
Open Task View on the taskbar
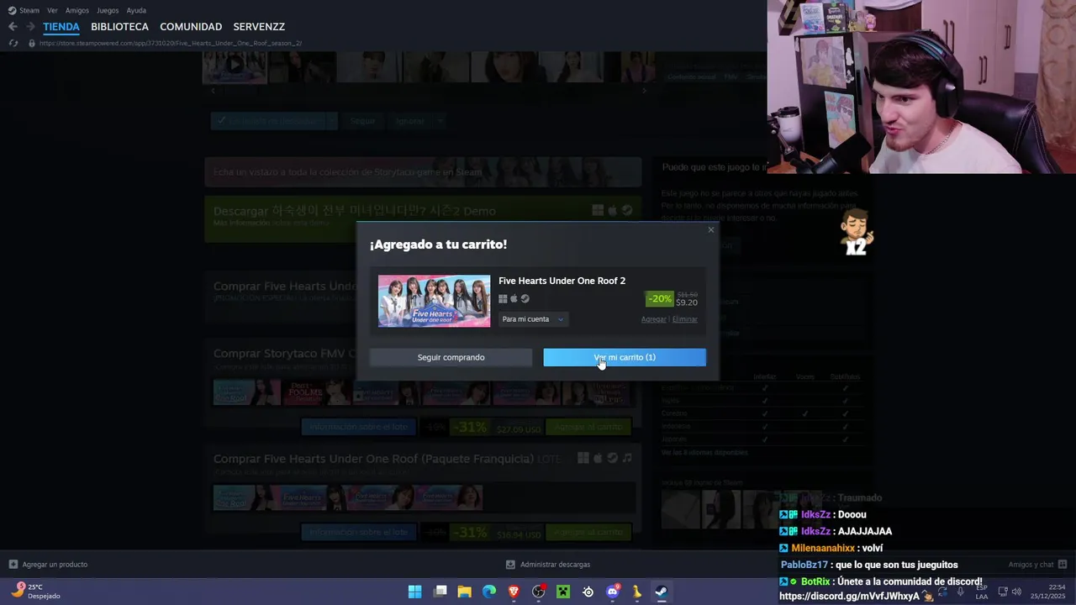(x=440, y=592)
